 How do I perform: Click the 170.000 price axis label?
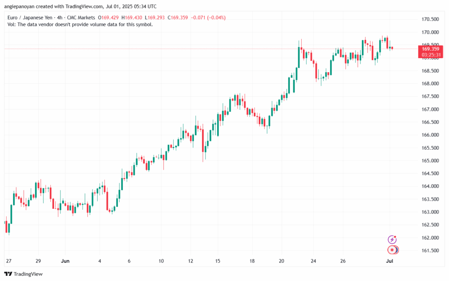(430, 32)
